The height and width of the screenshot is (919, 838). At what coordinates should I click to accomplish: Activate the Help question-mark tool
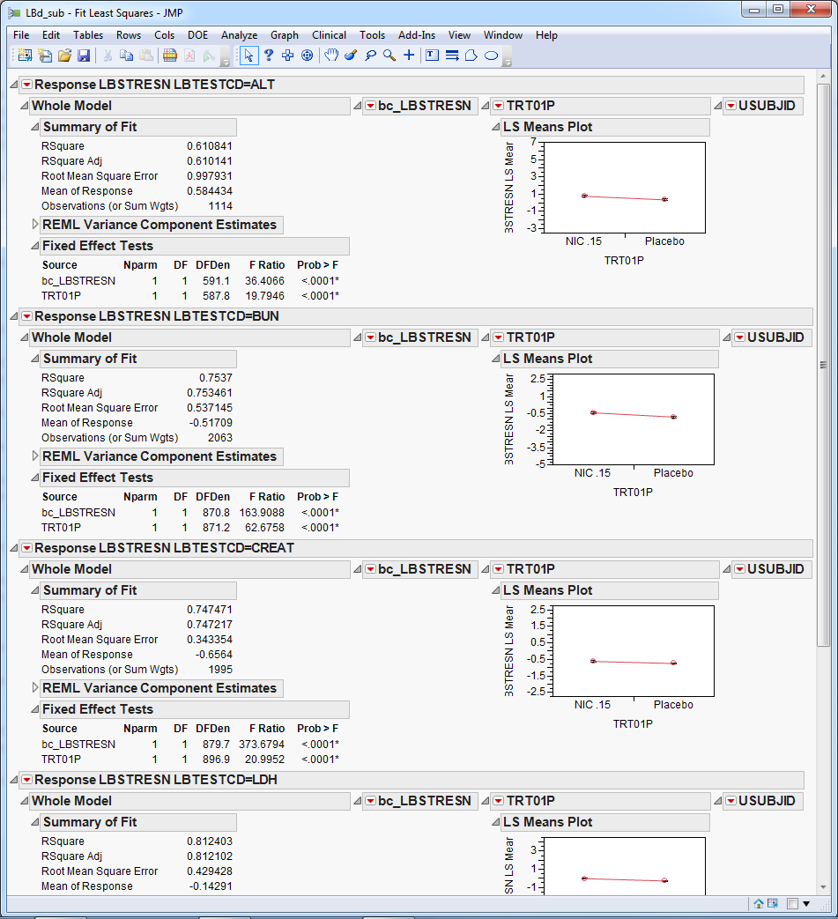click(x=268, y=55)
